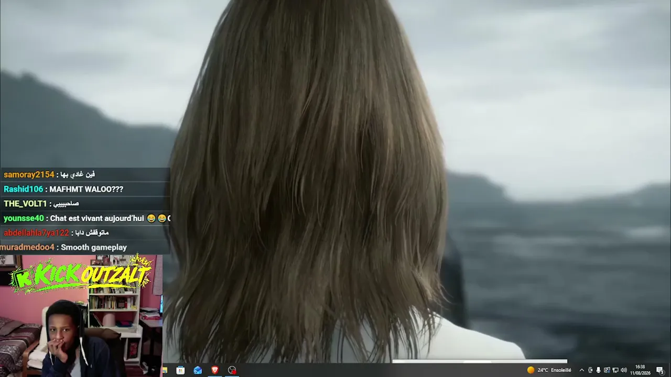Image resolution: width=671 pixels, height=377 pixels.
Task: Switch to the OBS Studio taskbar icon
Action: (232, 370)
